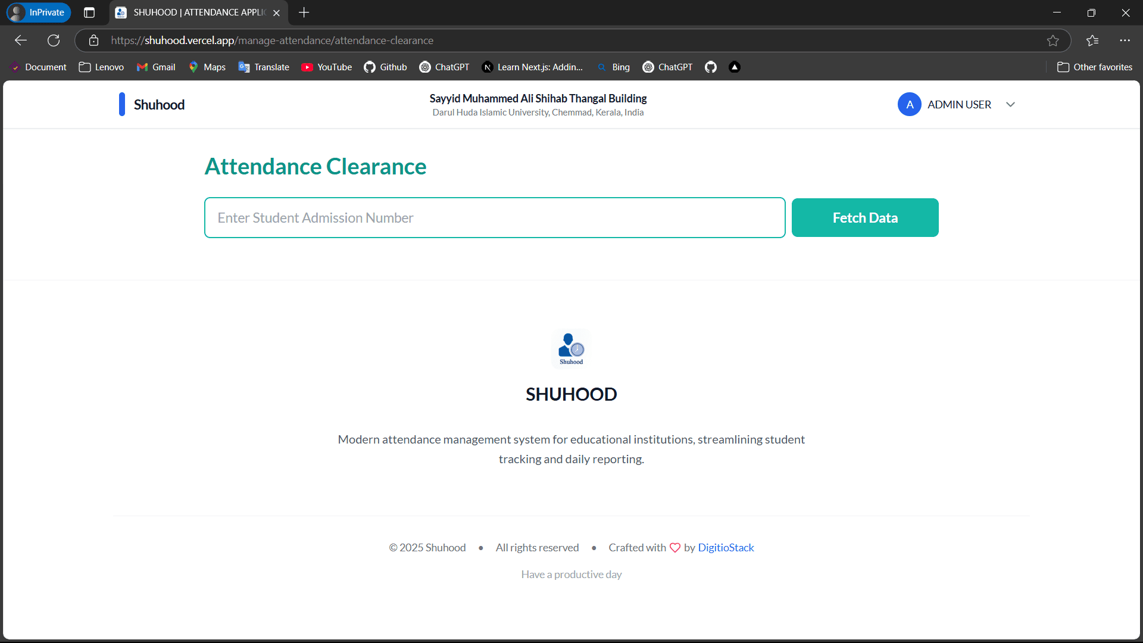Screen dimensions: 1143x643
Task: Open the Github bookmark
Action: 386,67
